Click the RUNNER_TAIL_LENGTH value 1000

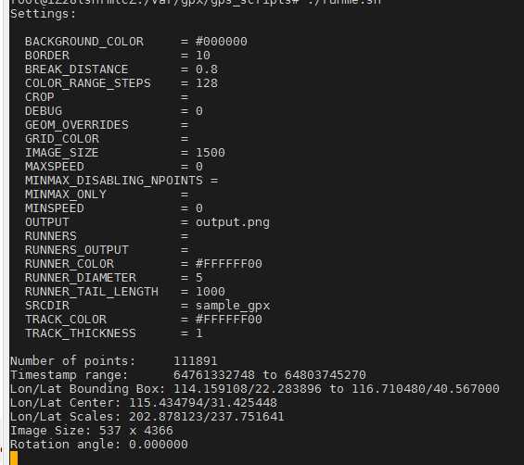(211, 292)
